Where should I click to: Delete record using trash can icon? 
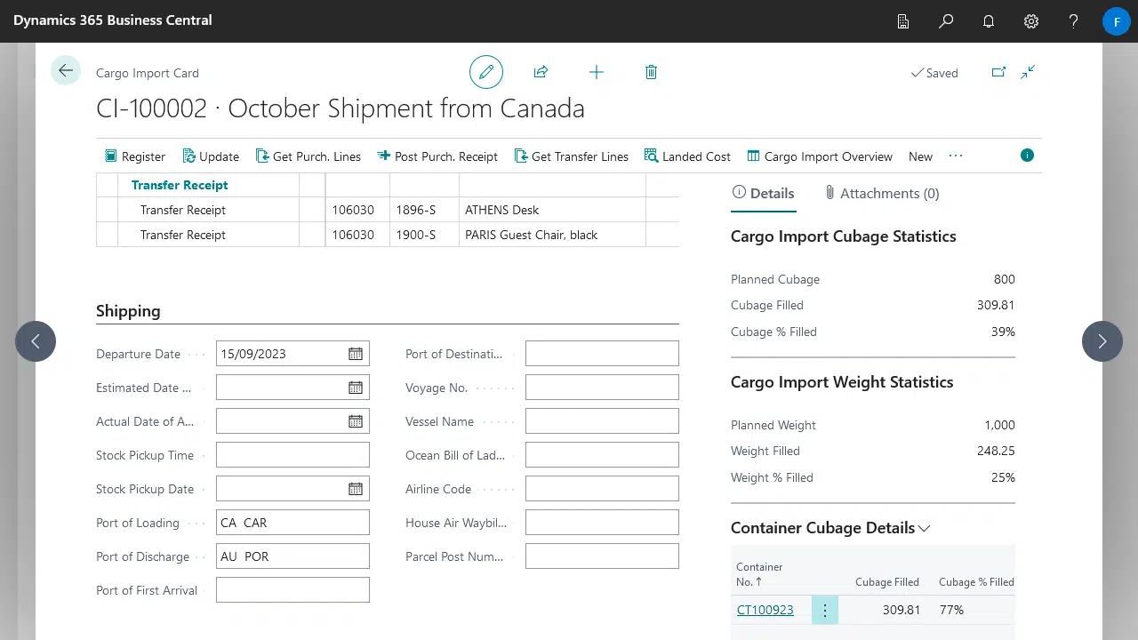pos(651,72)
